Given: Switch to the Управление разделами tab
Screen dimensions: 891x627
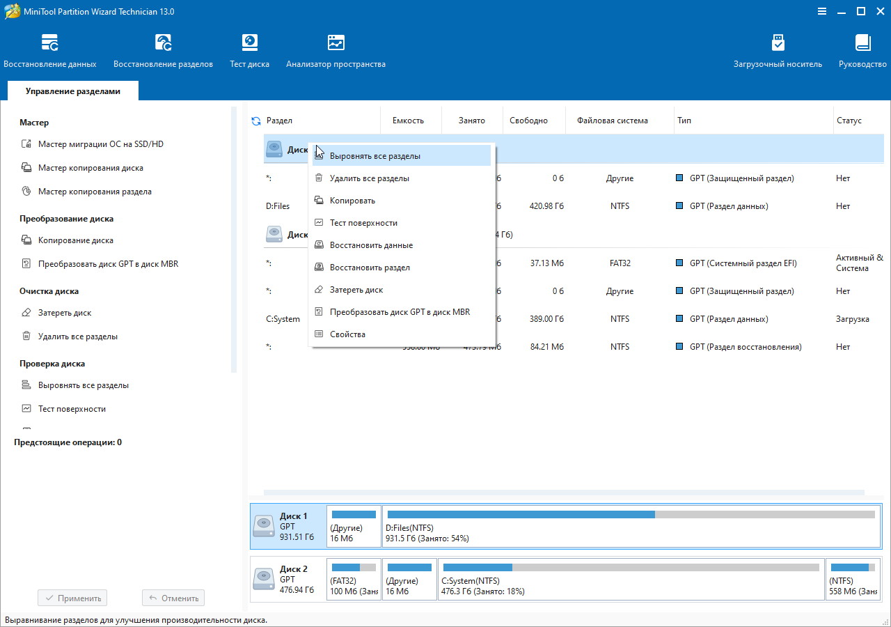Looking at the screenshot, I should [73, 91].
